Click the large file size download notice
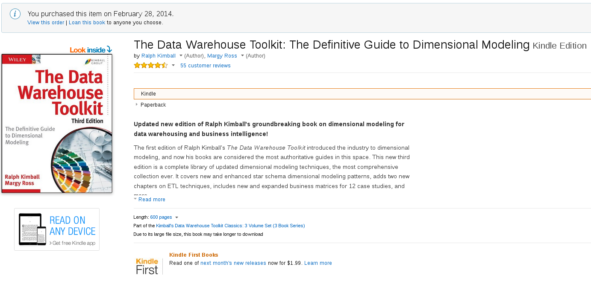The width and height of the screenshot is (591, 284). 198,234
